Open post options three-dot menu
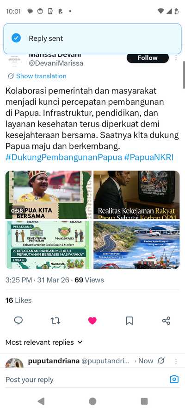The image size is (185, 412). point(176,58)
